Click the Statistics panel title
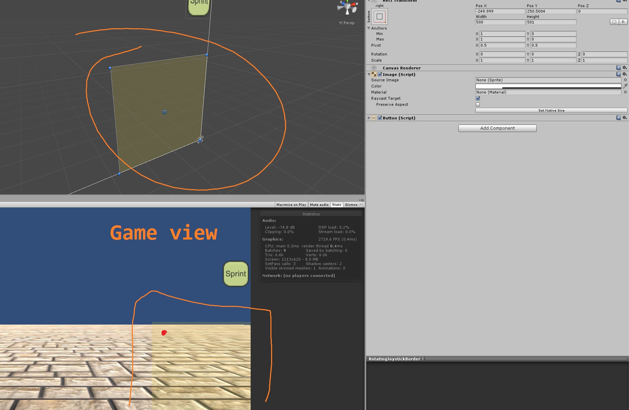Screen dimensions: 629x410 pyautogui.click(x=311, y=214)
